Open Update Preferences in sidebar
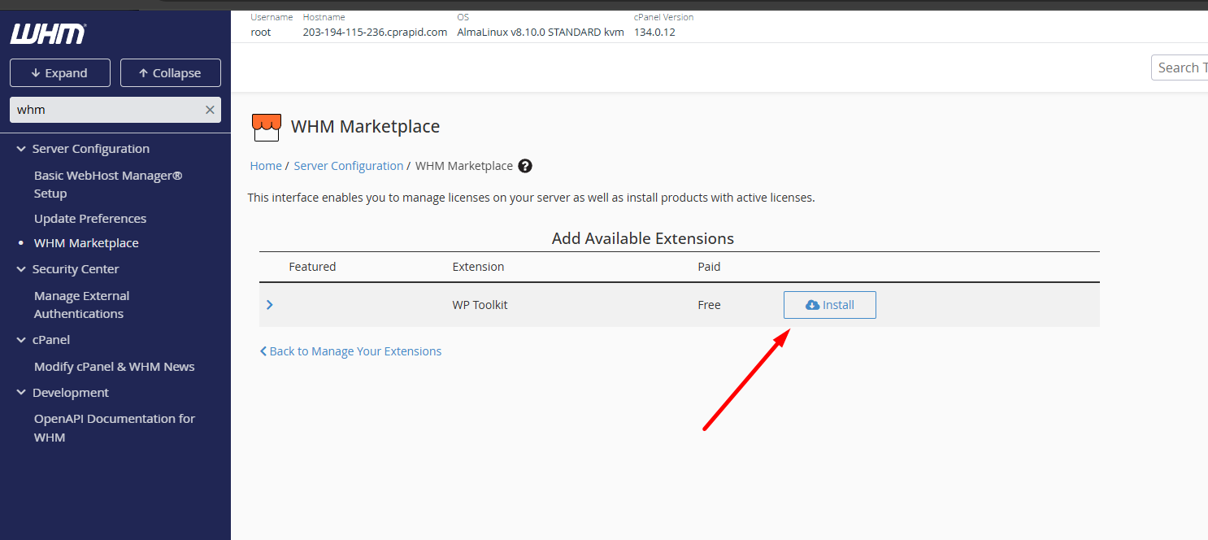Screen dimensions: 1208x540 90,219
